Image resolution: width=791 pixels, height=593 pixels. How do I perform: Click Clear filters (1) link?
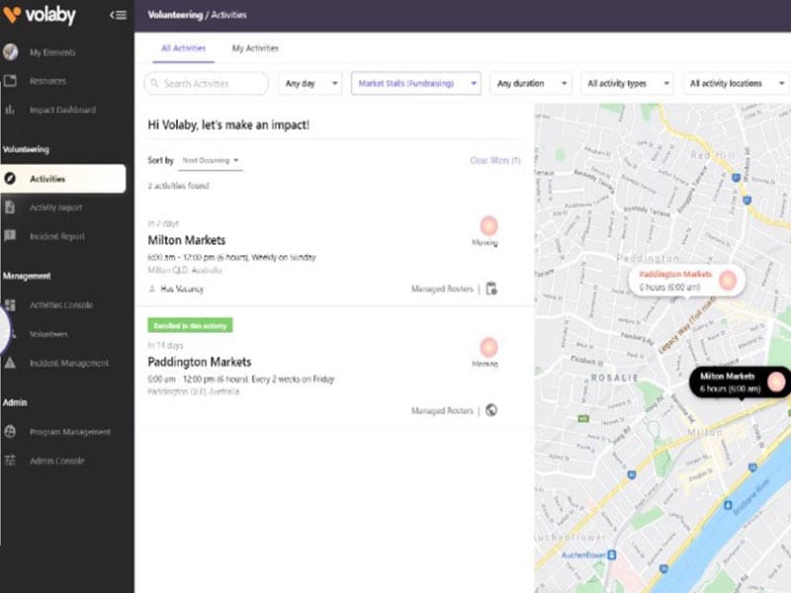pos(495,160)
